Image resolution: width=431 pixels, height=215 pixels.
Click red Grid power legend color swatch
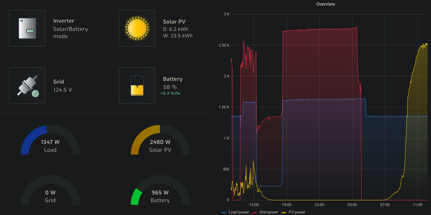255,212
